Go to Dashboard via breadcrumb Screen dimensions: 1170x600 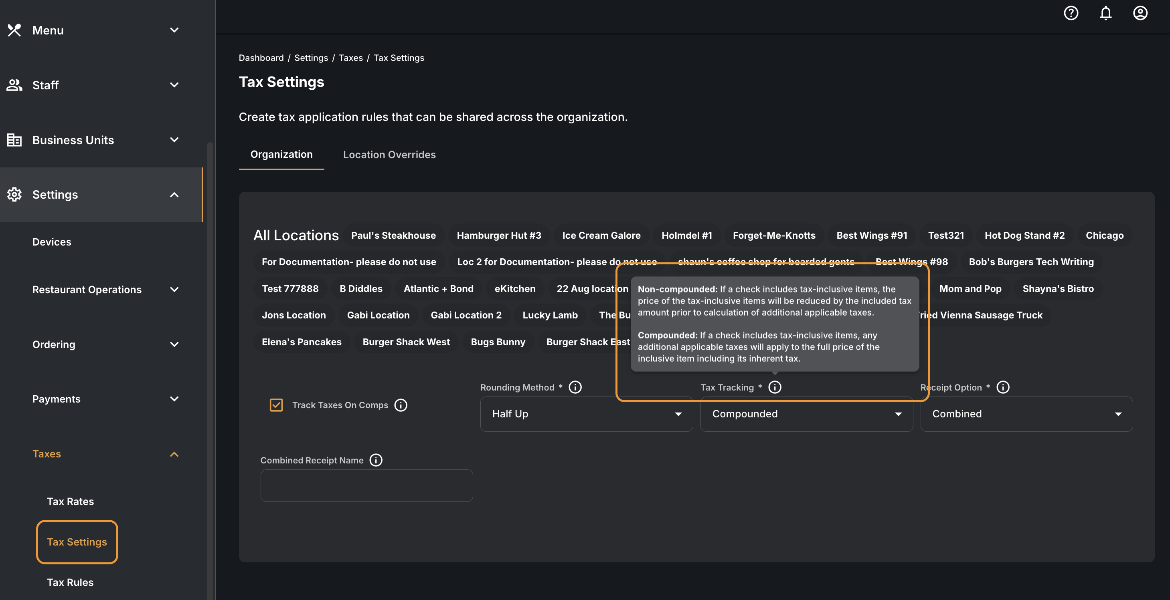click(x=261, y=58)
